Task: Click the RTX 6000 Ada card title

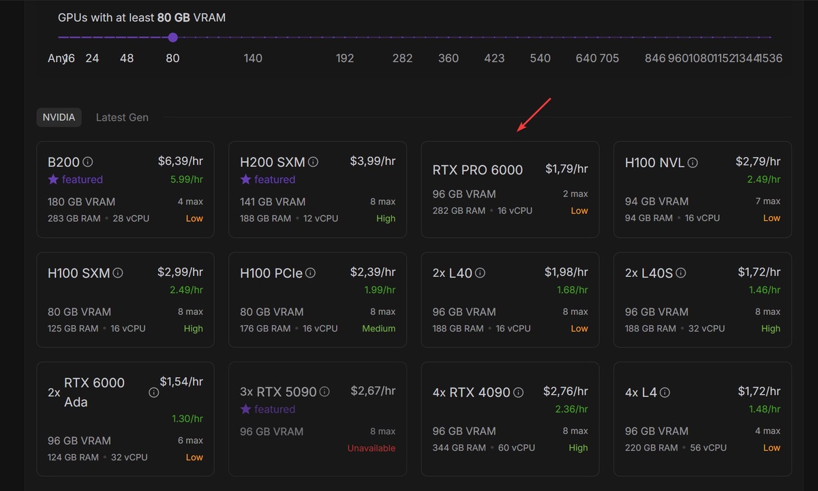Action: [x=94, y=392]
